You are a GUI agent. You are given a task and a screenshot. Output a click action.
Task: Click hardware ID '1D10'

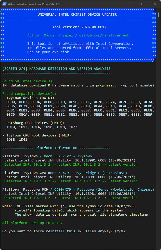11,127
